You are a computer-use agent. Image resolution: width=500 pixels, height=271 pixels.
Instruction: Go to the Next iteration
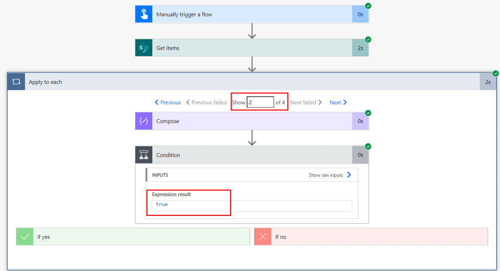(338, 102)
